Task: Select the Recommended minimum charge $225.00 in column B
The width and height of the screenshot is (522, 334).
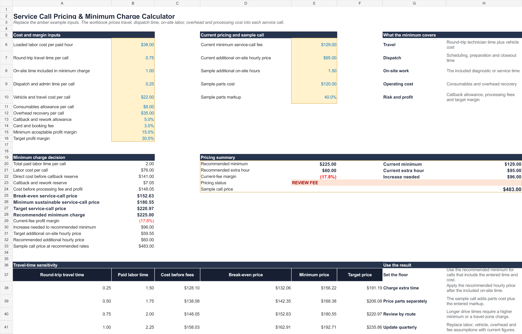Action: click(133, 215)
